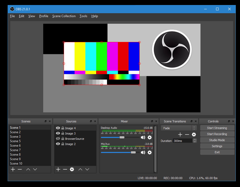The height and width of the screenshot is (187, 240).
Task: Select Scene 5 in the Scenes list
Action: point(15,141)
